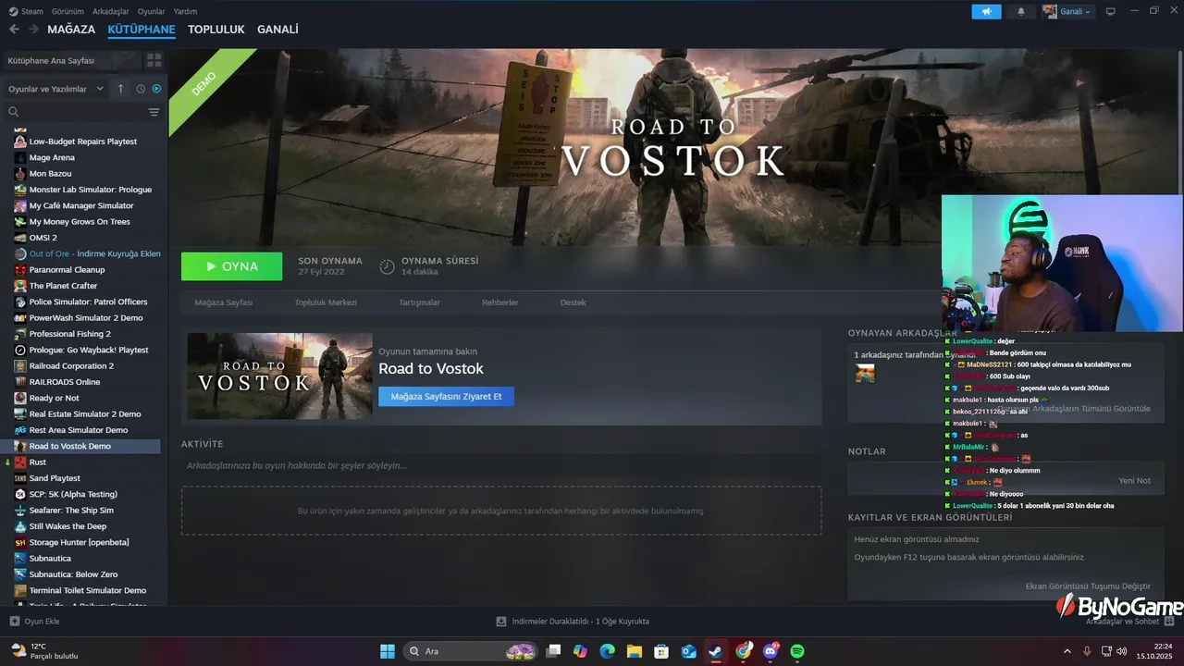Screen dimensions: 1184x666
Task: Select Low-Budget Repairs Playtest in library
Action: (82, 142)
